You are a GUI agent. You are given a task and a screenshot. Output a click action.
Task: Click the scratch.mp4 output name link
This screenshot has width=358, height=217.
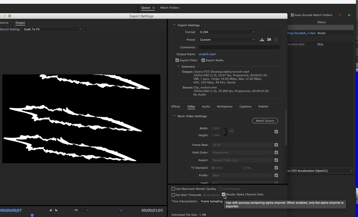pos(207,54)
